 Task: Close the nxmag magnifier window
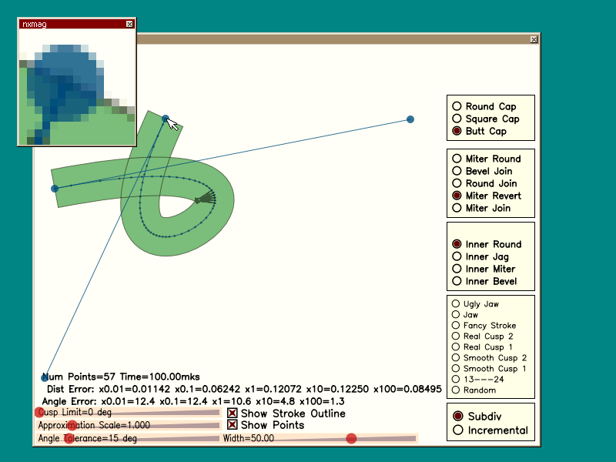[129, 25]
